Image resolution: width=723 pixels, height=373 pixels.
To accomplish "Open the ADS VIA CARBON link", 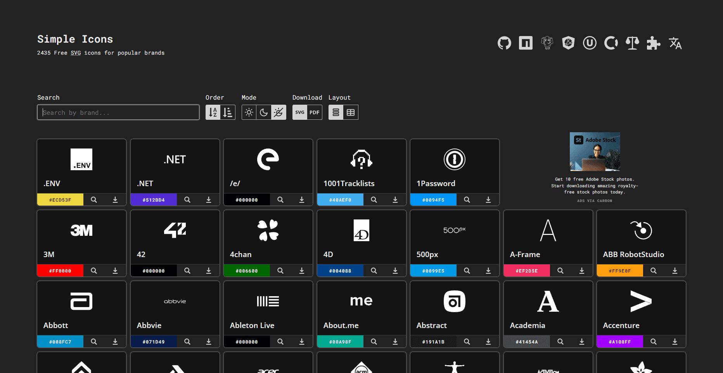I will click(595, 201).
